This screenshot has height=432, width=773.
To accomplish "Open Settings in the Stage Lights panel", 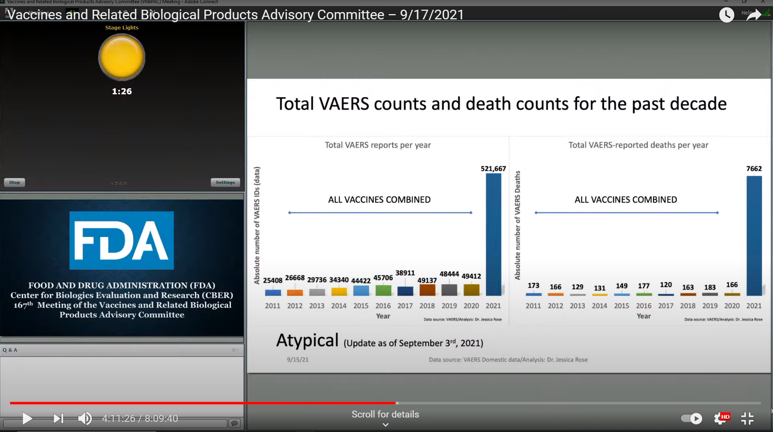I will [x=225, y=183].
